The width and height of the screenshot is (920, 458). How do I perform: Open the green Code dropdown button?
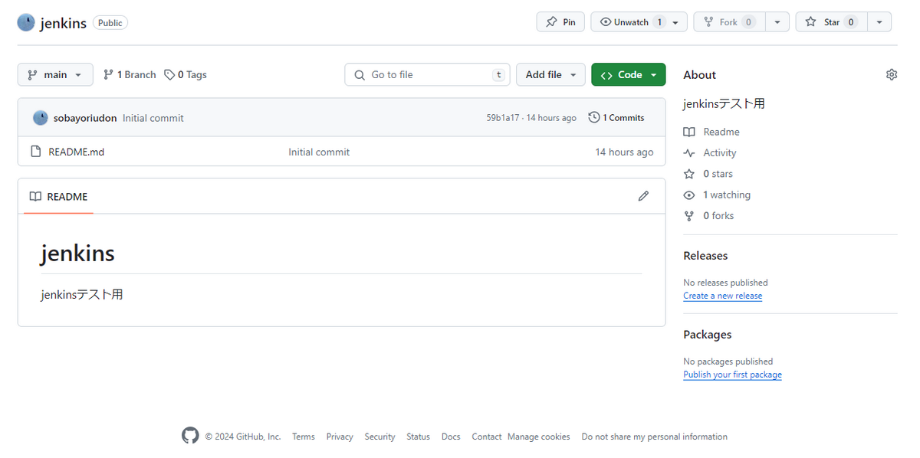(629, 74)
